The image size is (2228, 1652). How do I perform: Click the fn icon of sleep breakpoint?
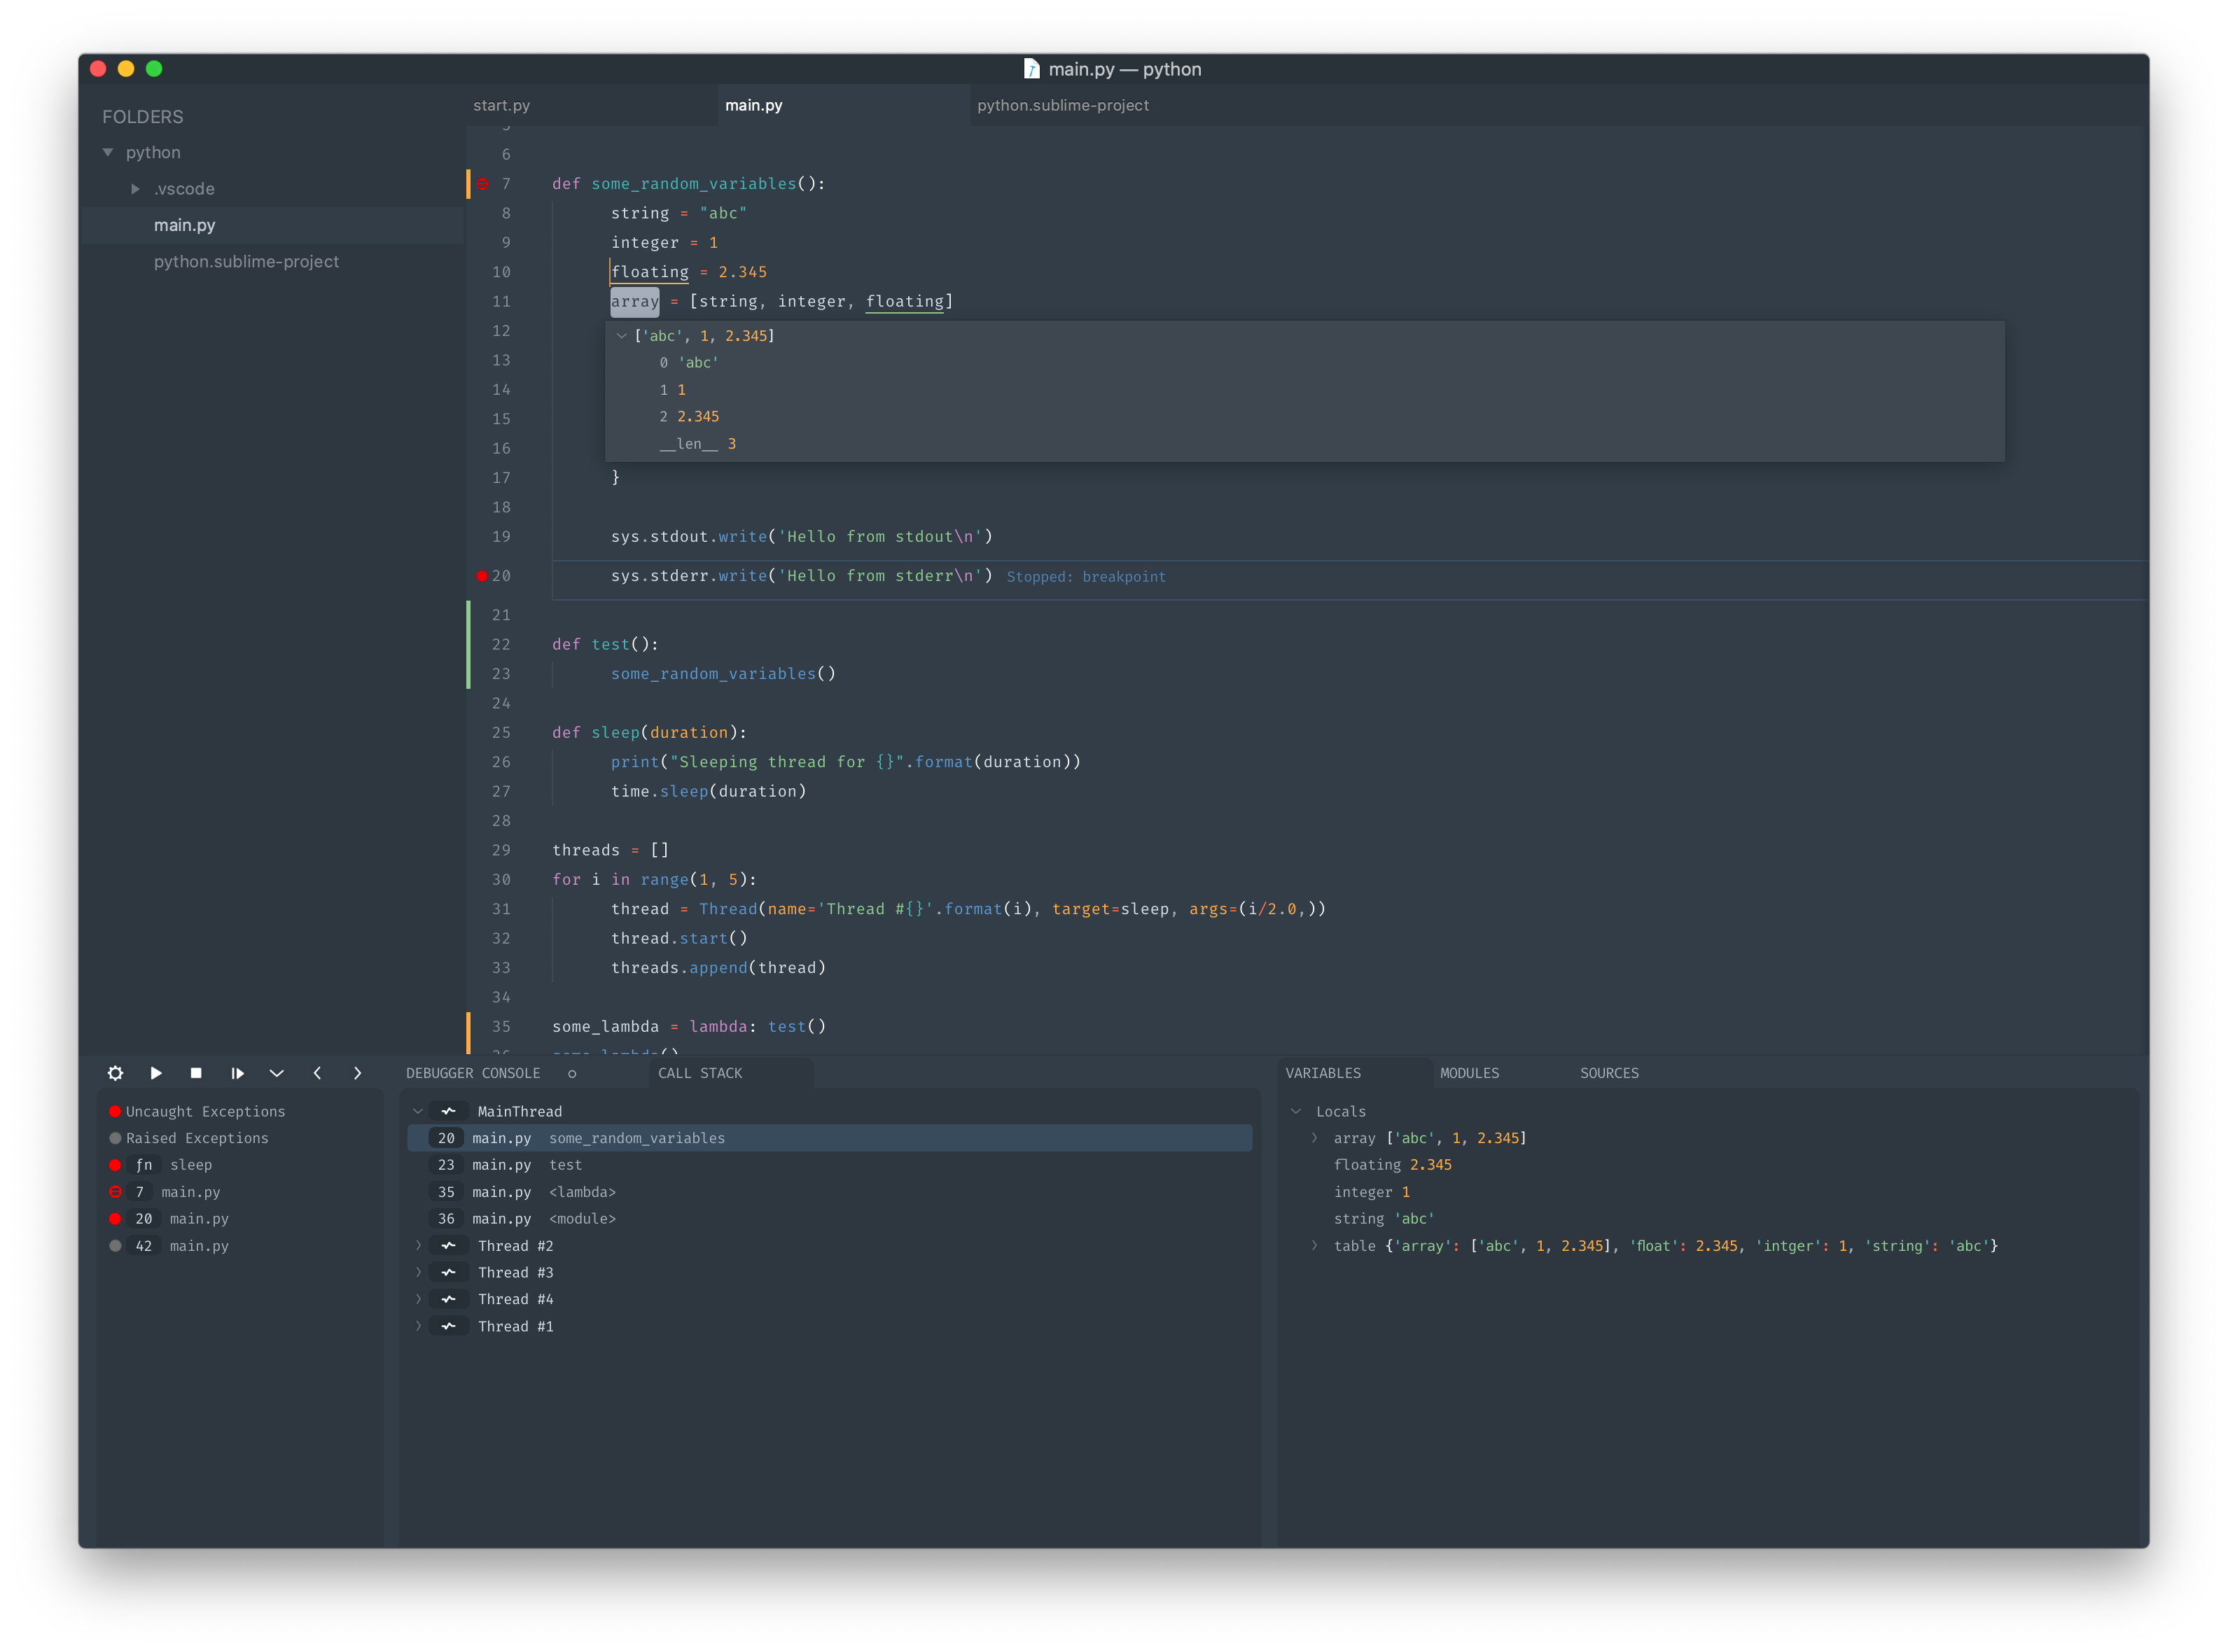(x=144, y=1165)
